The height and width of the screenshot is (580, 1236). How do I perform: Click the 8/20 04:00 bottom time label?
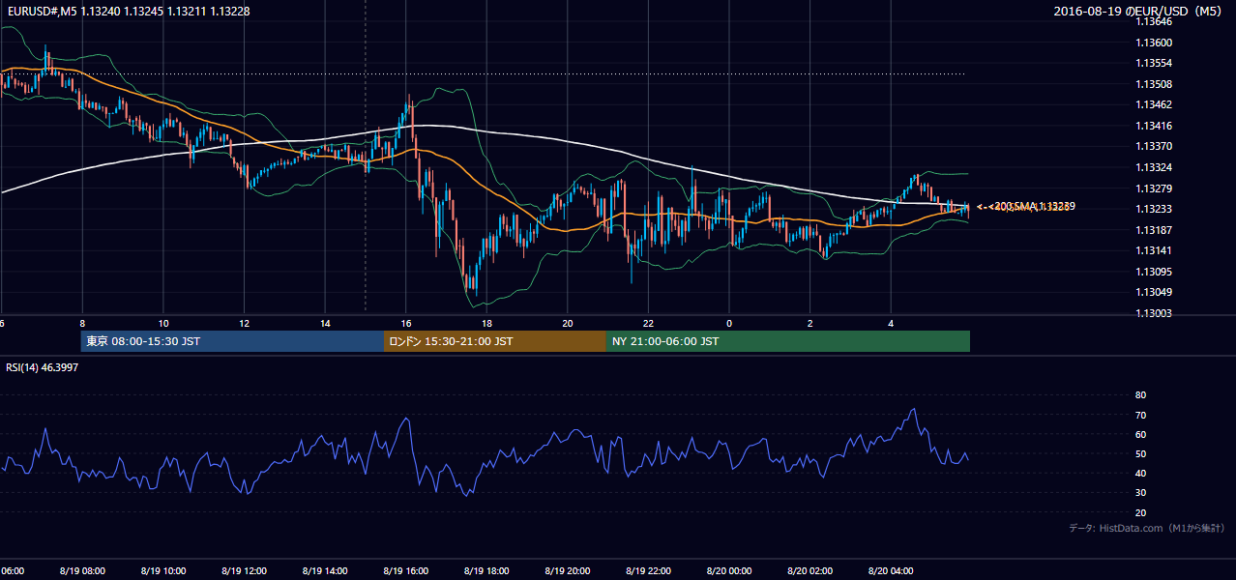(891, 571)
